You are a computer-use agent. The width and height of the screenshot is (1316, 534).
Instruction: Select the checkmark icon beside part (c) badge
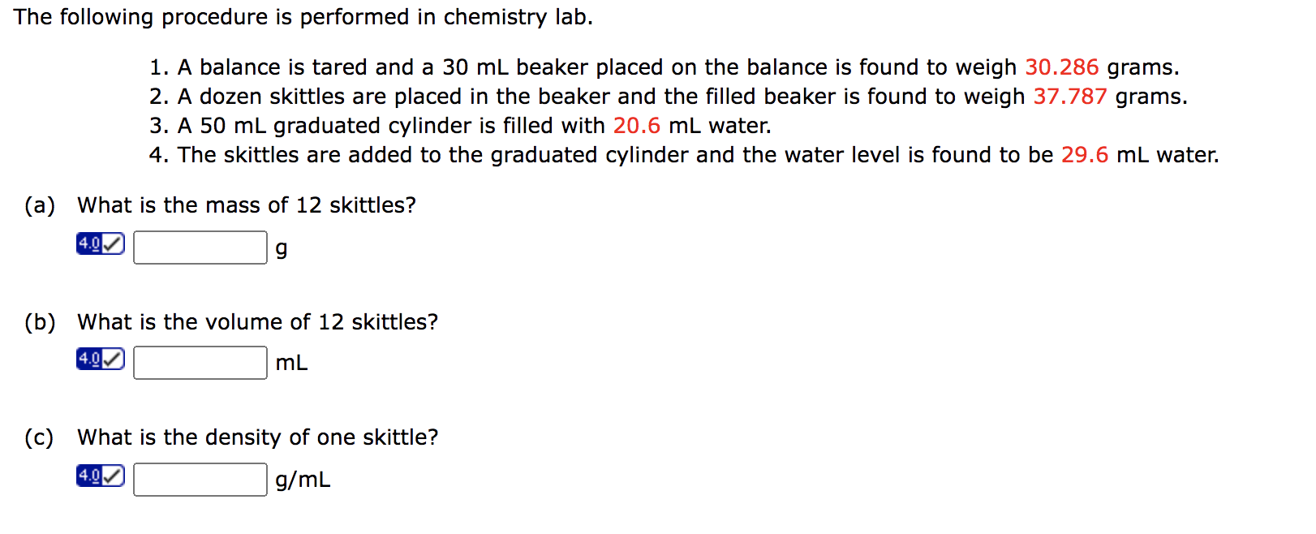pyautogui.click(x=114, y=475)
